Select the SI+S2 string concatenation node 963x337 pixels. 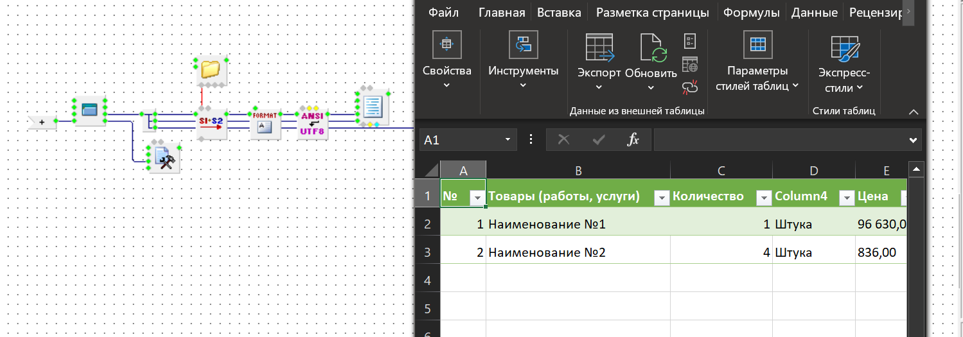point(211,123)
